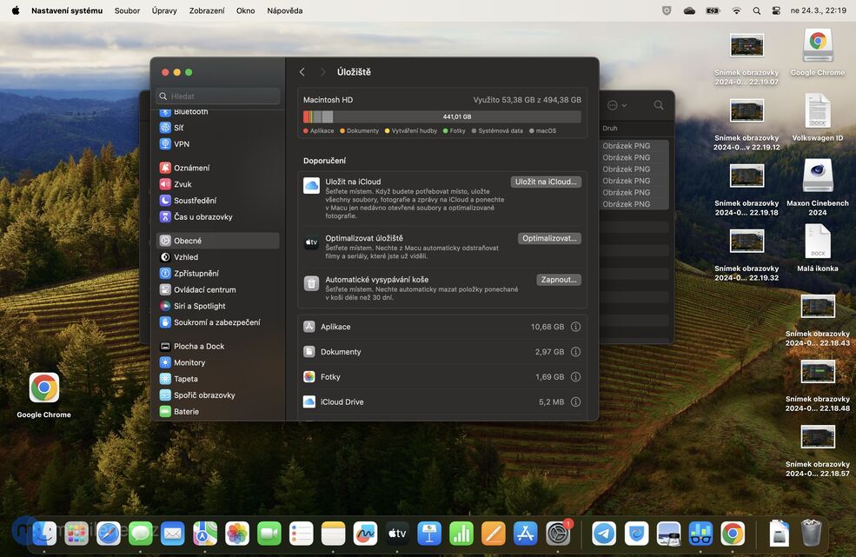Open Monitory settings in the sidebar
Screen dimensions: 856x557
(x=189, y=361)
